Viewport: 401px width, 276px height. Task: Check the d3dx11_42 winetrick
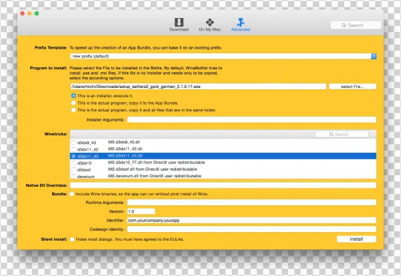[x=74, y=149]
